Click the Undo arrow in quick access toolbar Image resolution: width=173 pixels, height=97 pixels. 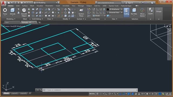[x=25, y=3]
